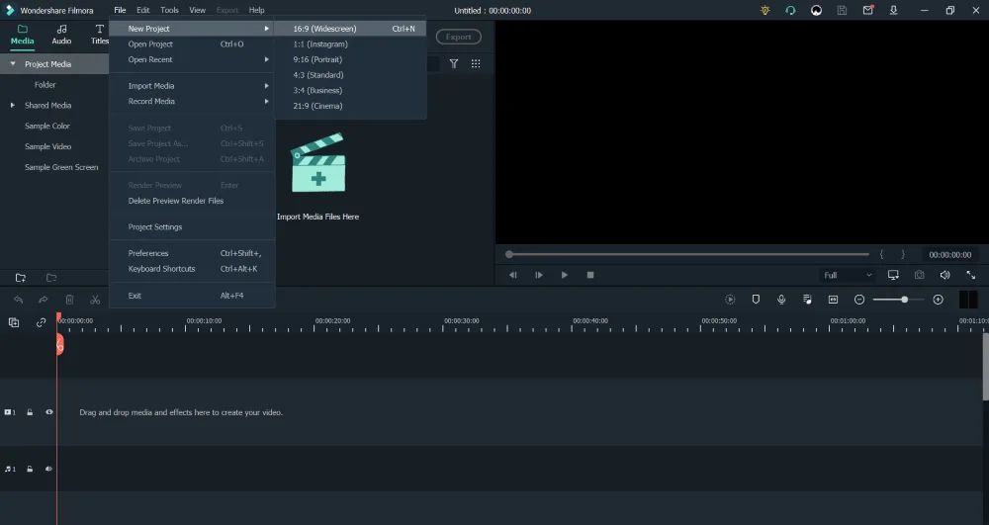Choose 3:4 (Business) new project
989x525 pixels.
pos(350,90)
